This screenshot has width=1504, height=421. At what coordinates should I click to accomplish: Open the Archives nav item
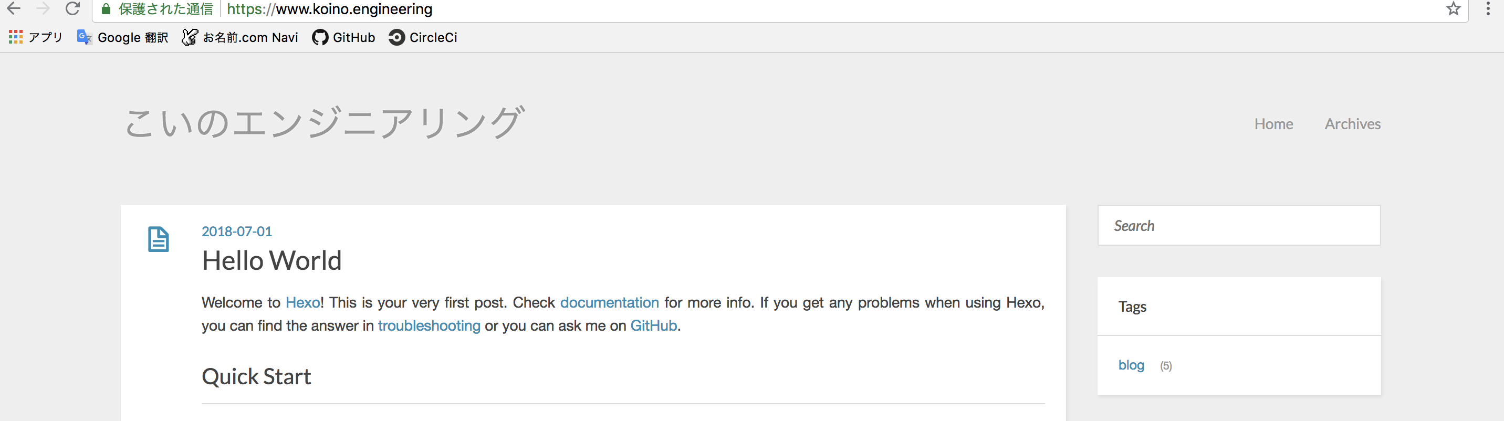point(1352,124)
